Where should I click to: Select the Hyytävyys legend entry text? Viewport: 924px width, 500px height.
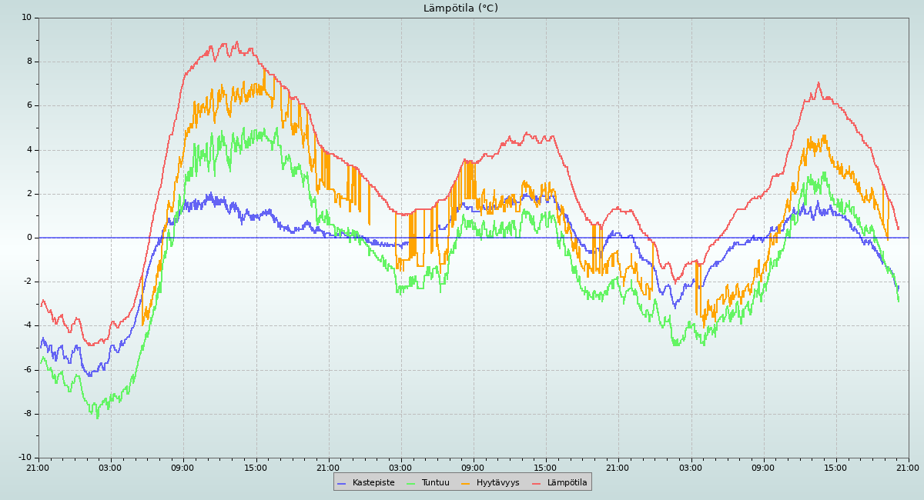(497, 483)
